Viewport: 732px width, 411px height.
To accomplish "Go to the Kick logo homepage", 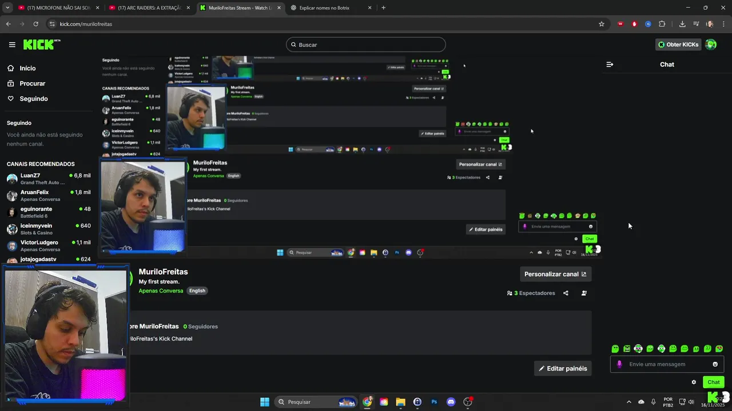I will 41,45.
